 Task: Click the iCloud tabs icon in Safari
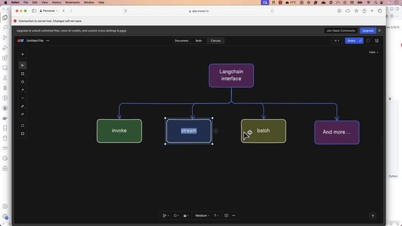(x=347, y=11)
